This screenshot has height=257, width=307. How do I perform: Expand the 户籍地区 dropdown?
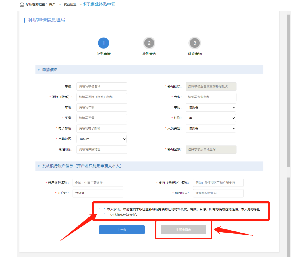(x=101, y=139)
